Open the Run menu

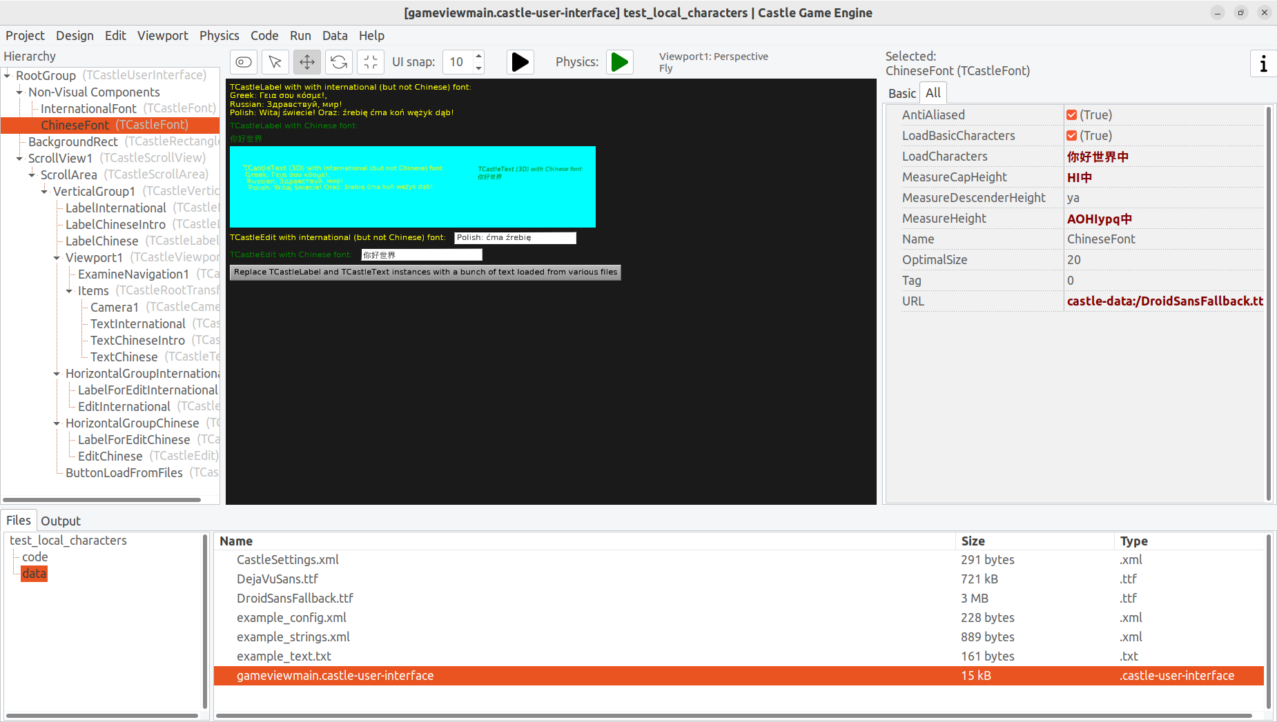coord(300,35)
